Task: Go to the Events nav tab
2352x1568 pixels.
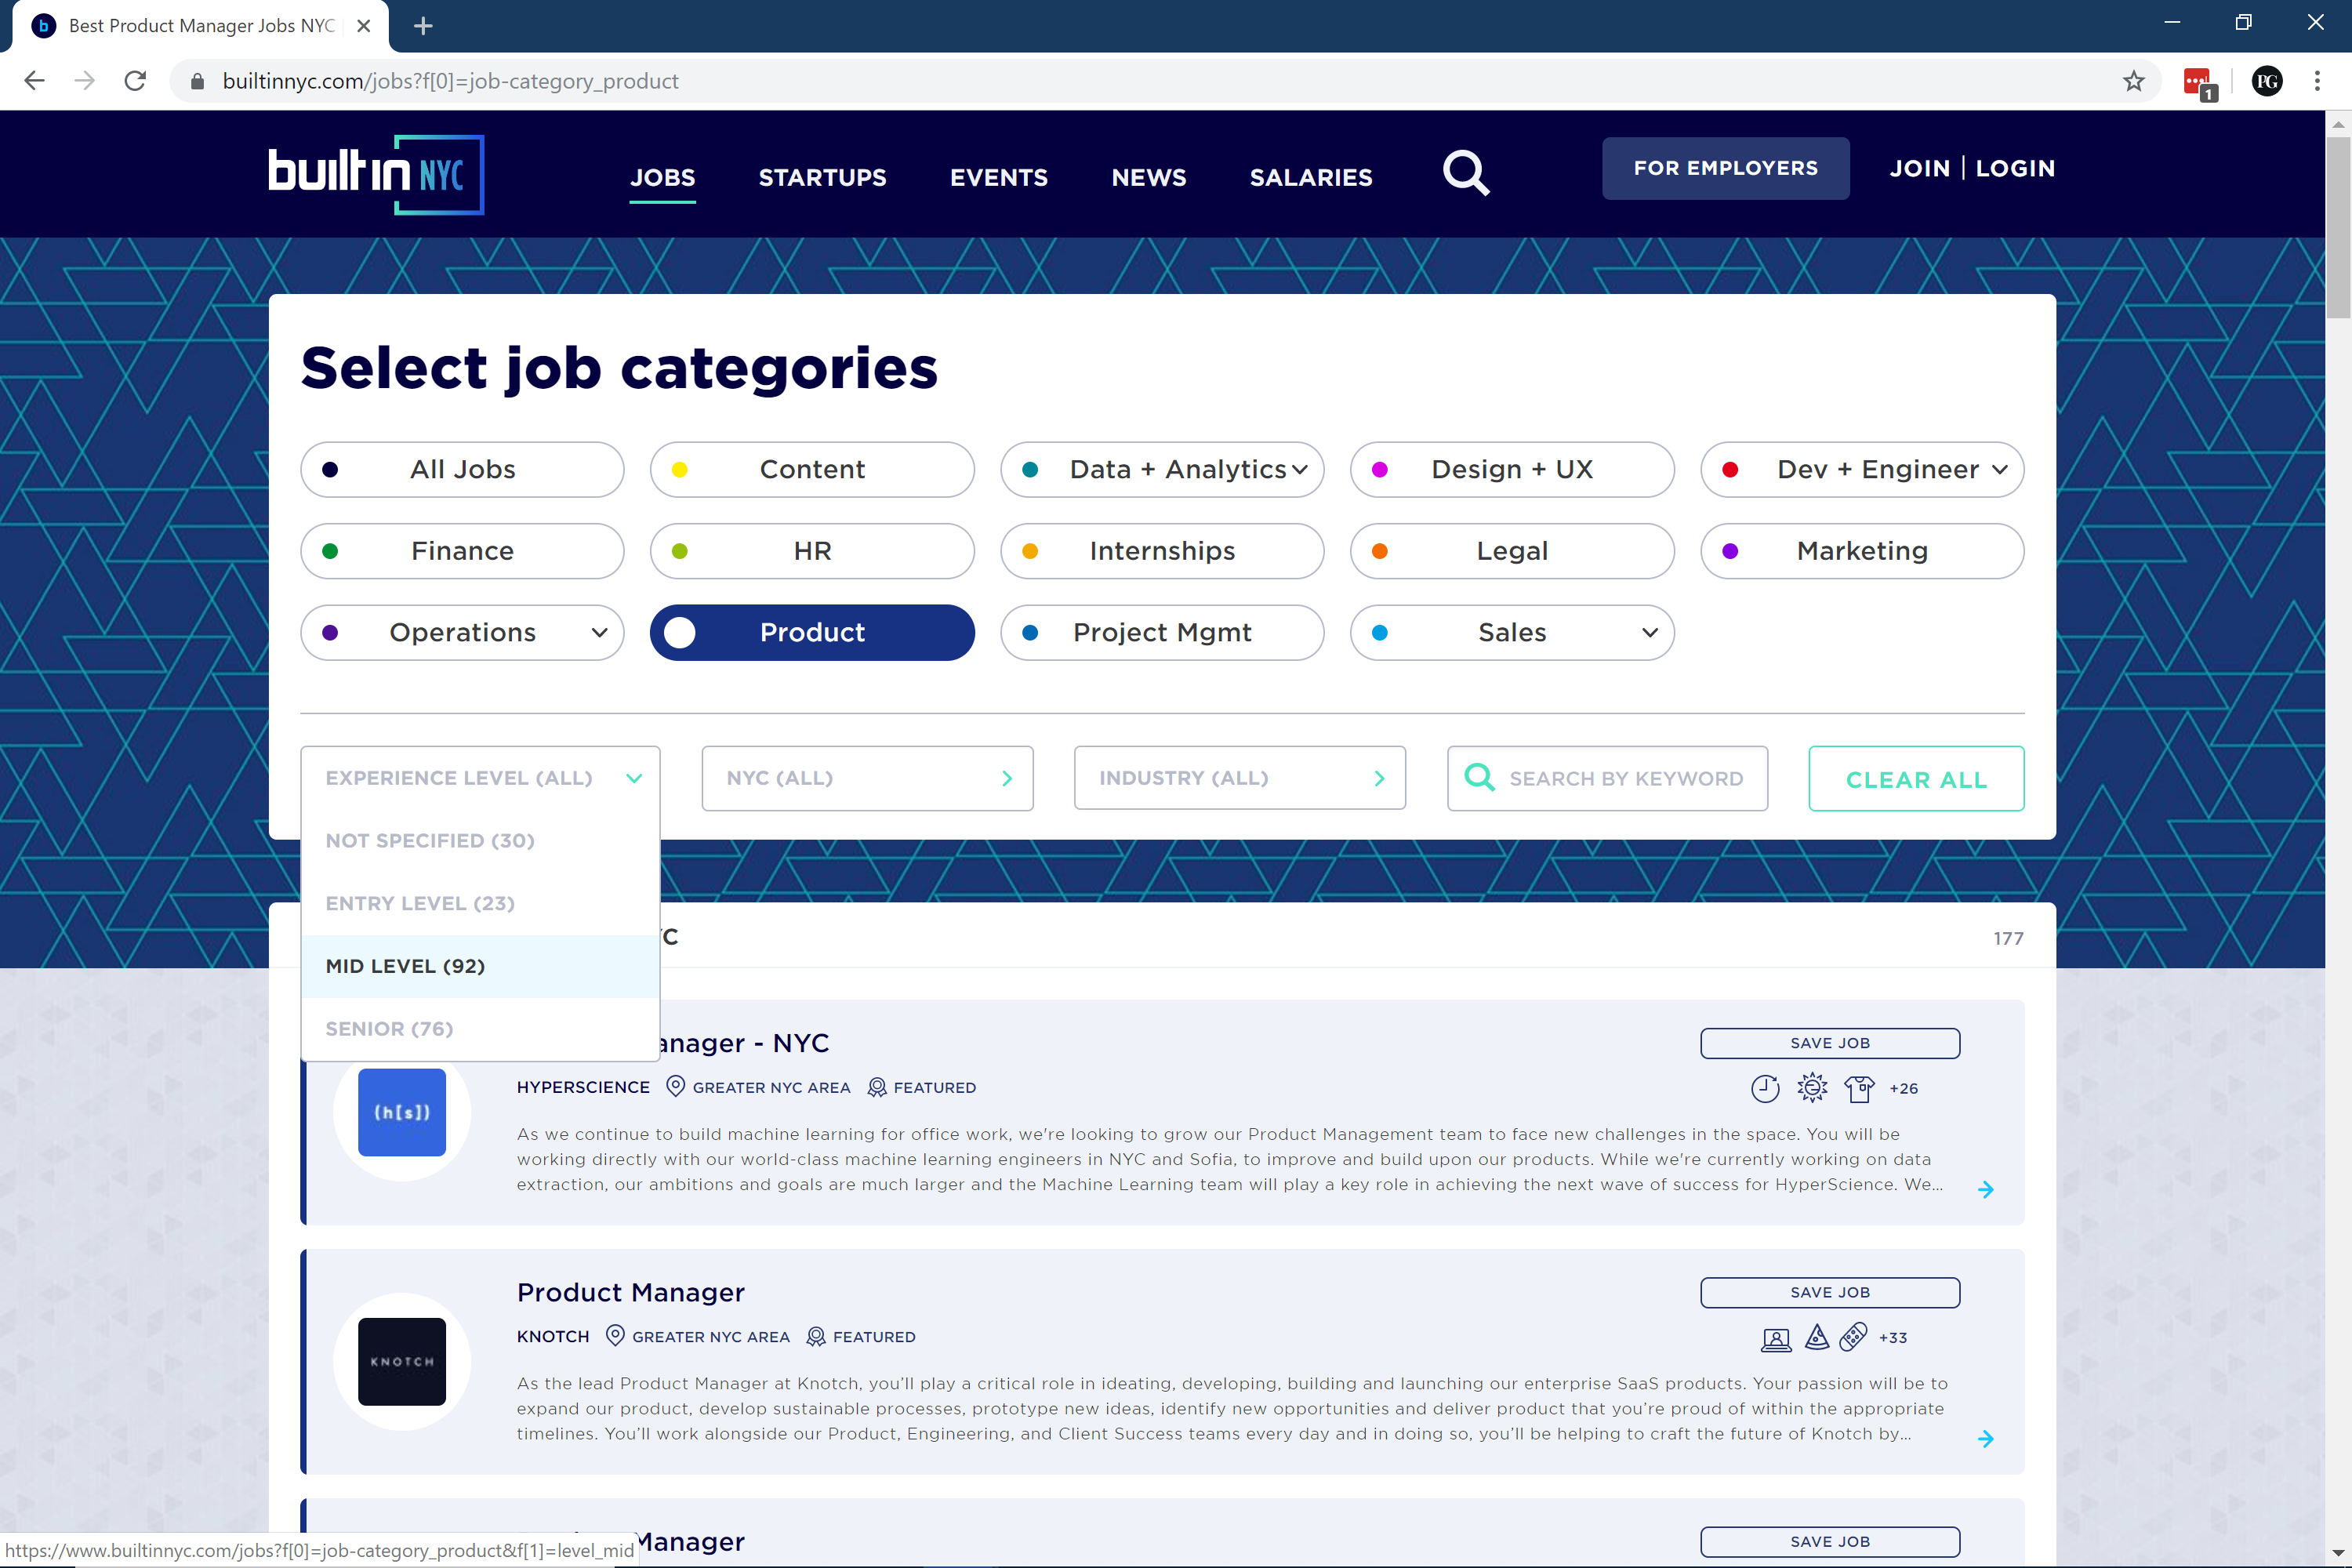Action: tap(998, 178)
